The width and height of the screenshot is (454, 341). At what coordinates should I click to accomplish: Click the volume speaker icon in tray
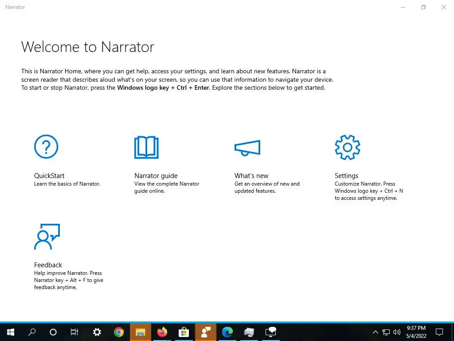[x=397, y=332]
